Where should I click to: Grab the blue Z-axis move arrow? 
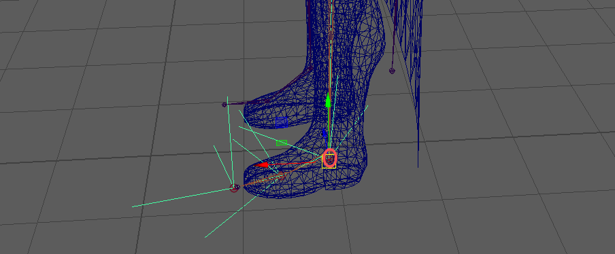(325, 133)
